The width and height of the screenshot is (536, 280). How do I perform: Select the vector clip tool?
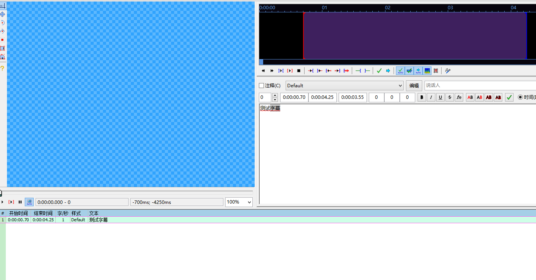(3, 57)
